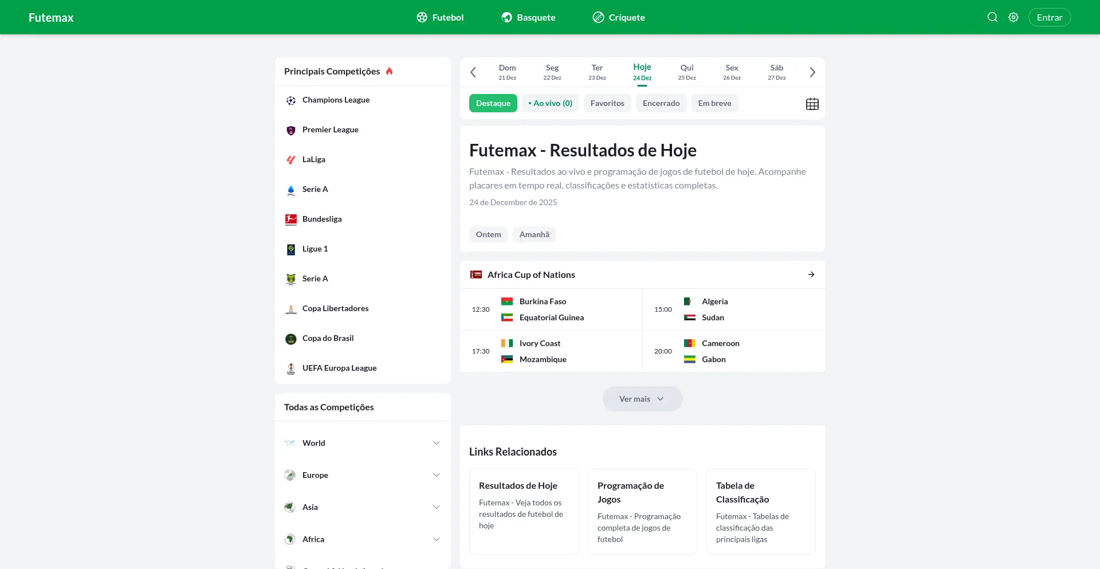This screenshot has width=1100, height=569.
Task: Enable the Ao vivo (0) filter
Action: tap(550, 103)
